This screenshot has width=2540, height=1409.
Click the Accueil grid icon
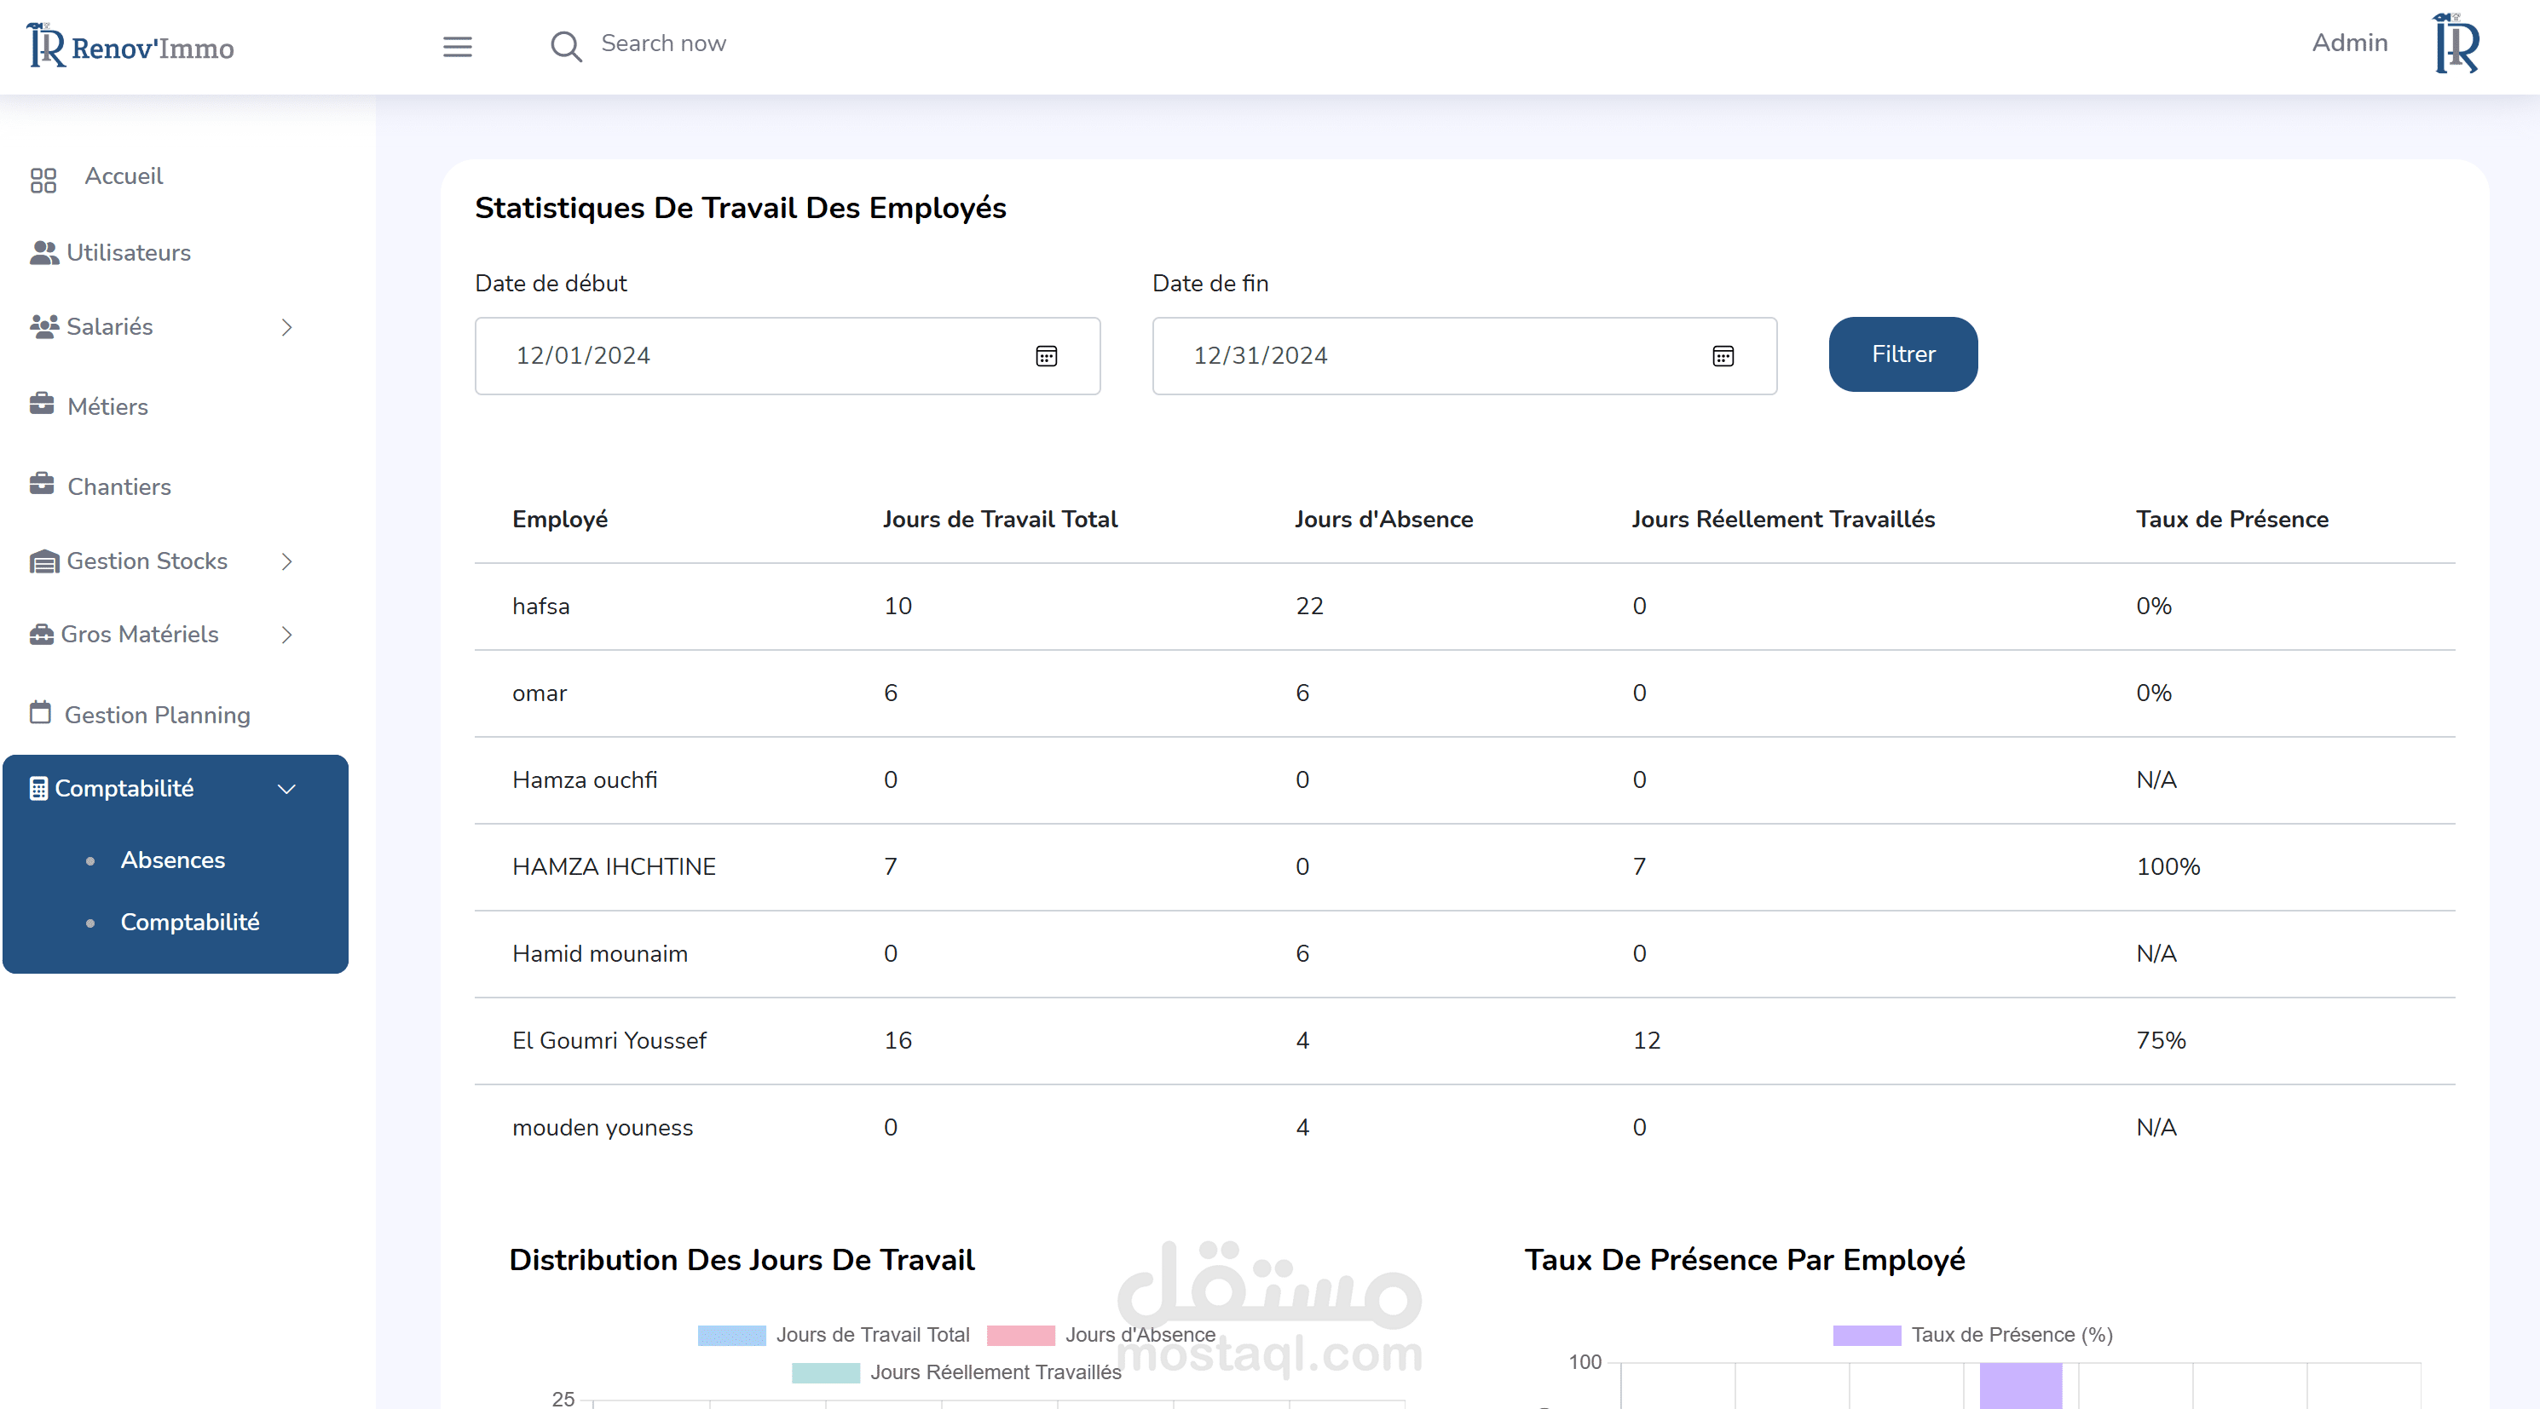pos(43,180)
